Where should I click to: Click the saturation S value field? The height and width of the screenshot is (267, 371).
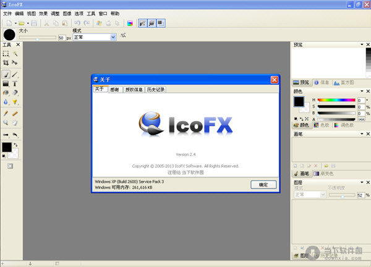[361, 107]
